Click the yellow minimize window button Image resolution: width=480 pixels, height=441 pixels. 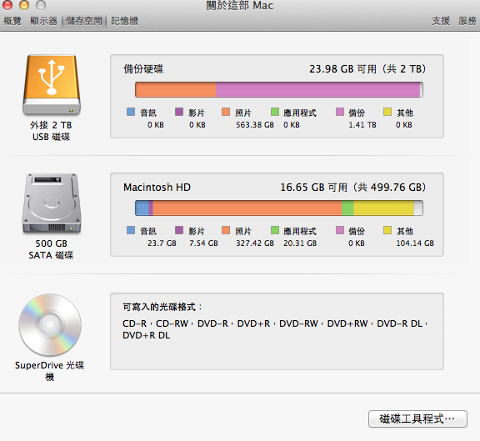coord(24,5)
